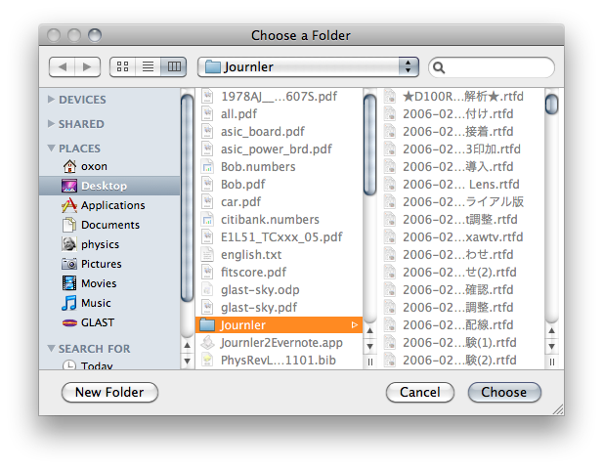Click the window zoom button in title bar
The height and width of the screenshot is (469, 603).
[x=95, y=35]
